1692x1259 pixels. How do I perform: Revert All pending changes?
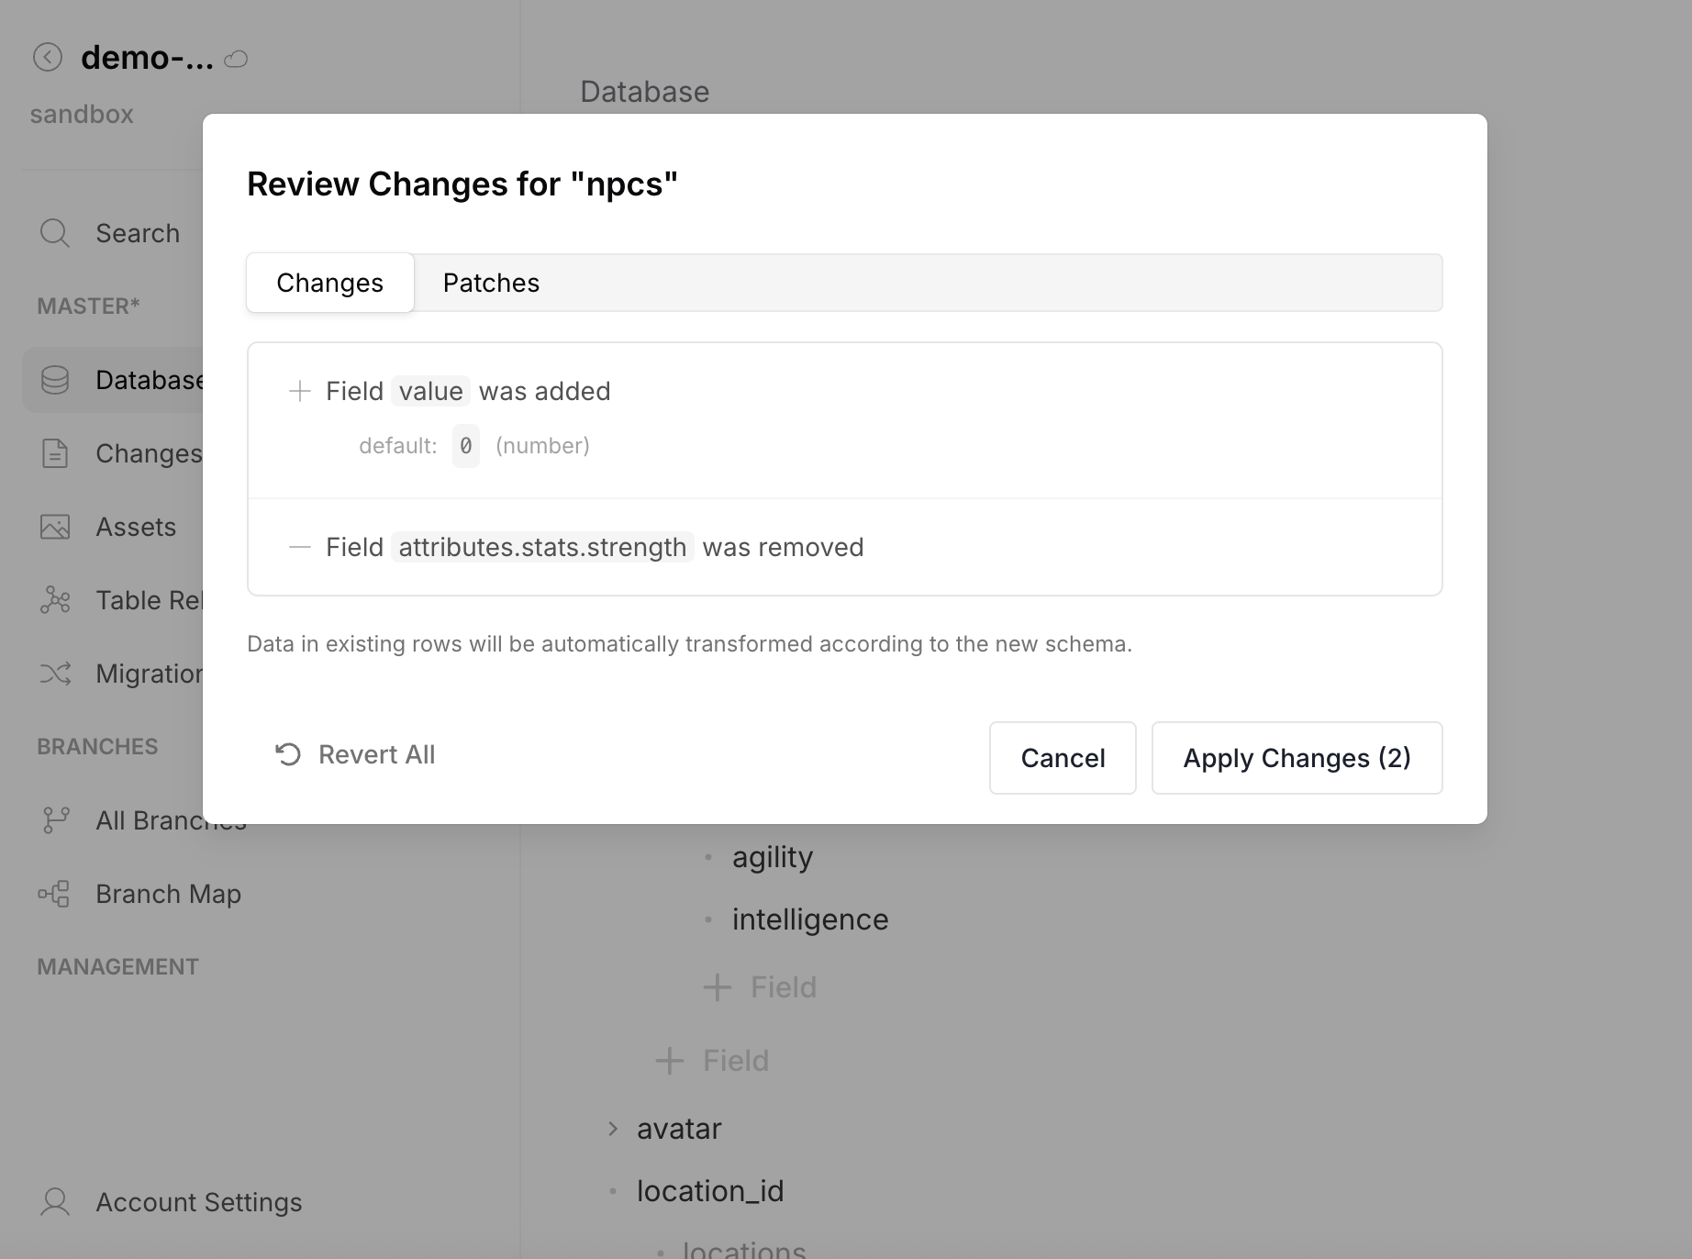pos(354,754)
